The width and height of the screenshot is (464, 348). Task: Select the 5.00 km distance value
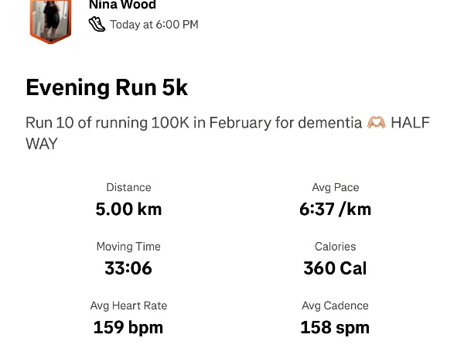pos(128,209)
